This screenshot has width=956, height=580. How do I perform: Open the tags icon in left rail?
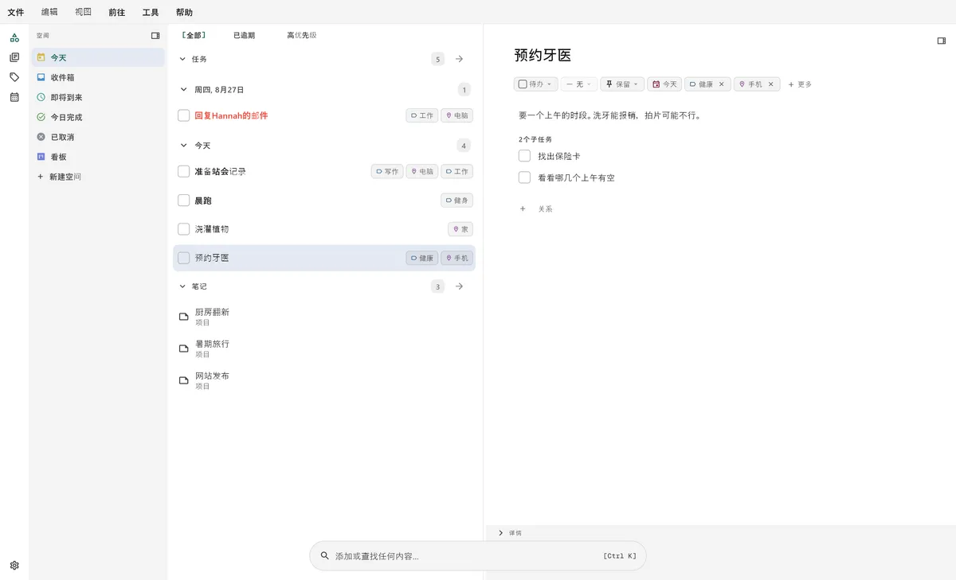(14, 77)
